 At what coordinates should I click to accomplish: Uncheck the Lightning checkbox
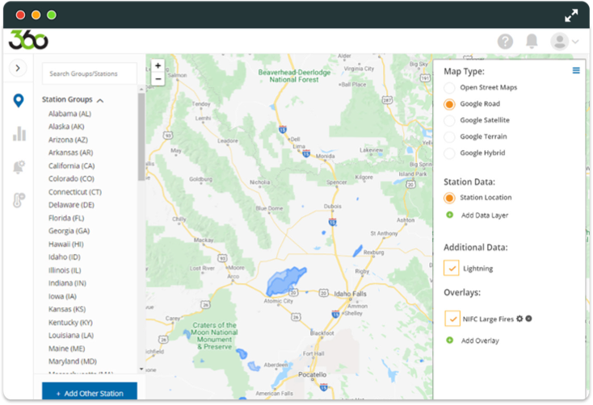click(x=452, y=268)
